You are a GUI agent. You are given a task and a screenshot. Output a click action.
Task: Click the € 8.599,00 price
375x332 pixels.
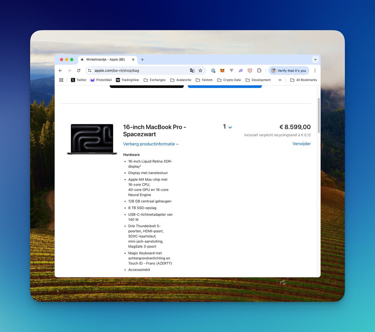pyautogui.click(x=295, y=127)
